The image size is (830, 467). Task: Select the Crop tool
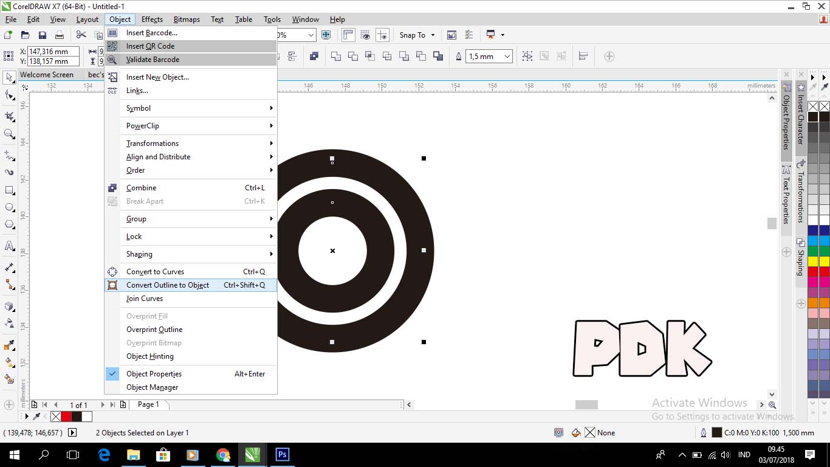9,116
